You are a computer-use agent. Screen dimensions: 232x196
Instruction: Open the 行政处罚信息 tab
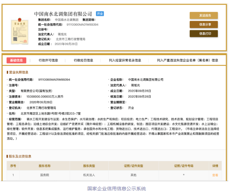[83, 60]
